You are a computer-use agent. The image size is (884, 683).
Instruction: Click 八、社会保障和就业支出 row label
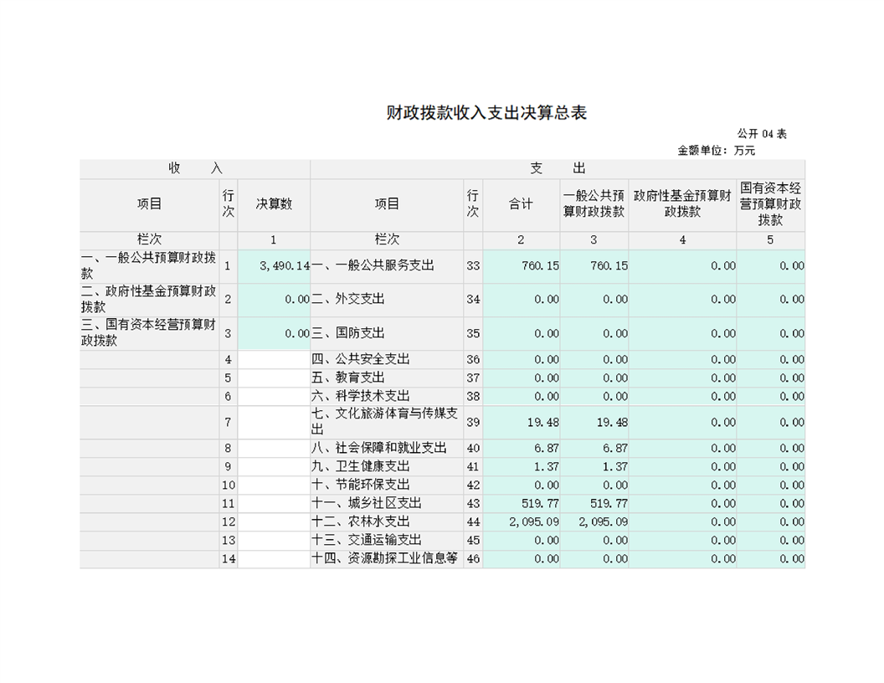click(379, 449)
